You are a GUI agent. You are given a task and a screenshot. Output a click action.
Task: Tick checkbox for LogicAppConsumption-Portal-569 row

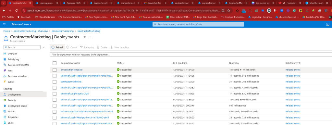[55, 88]
